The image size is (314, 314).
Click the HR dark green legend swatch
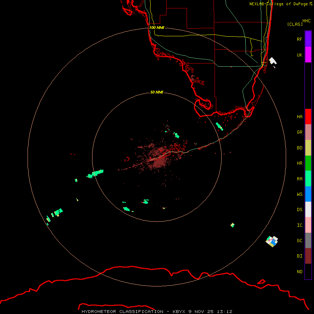tap(308, 163)
